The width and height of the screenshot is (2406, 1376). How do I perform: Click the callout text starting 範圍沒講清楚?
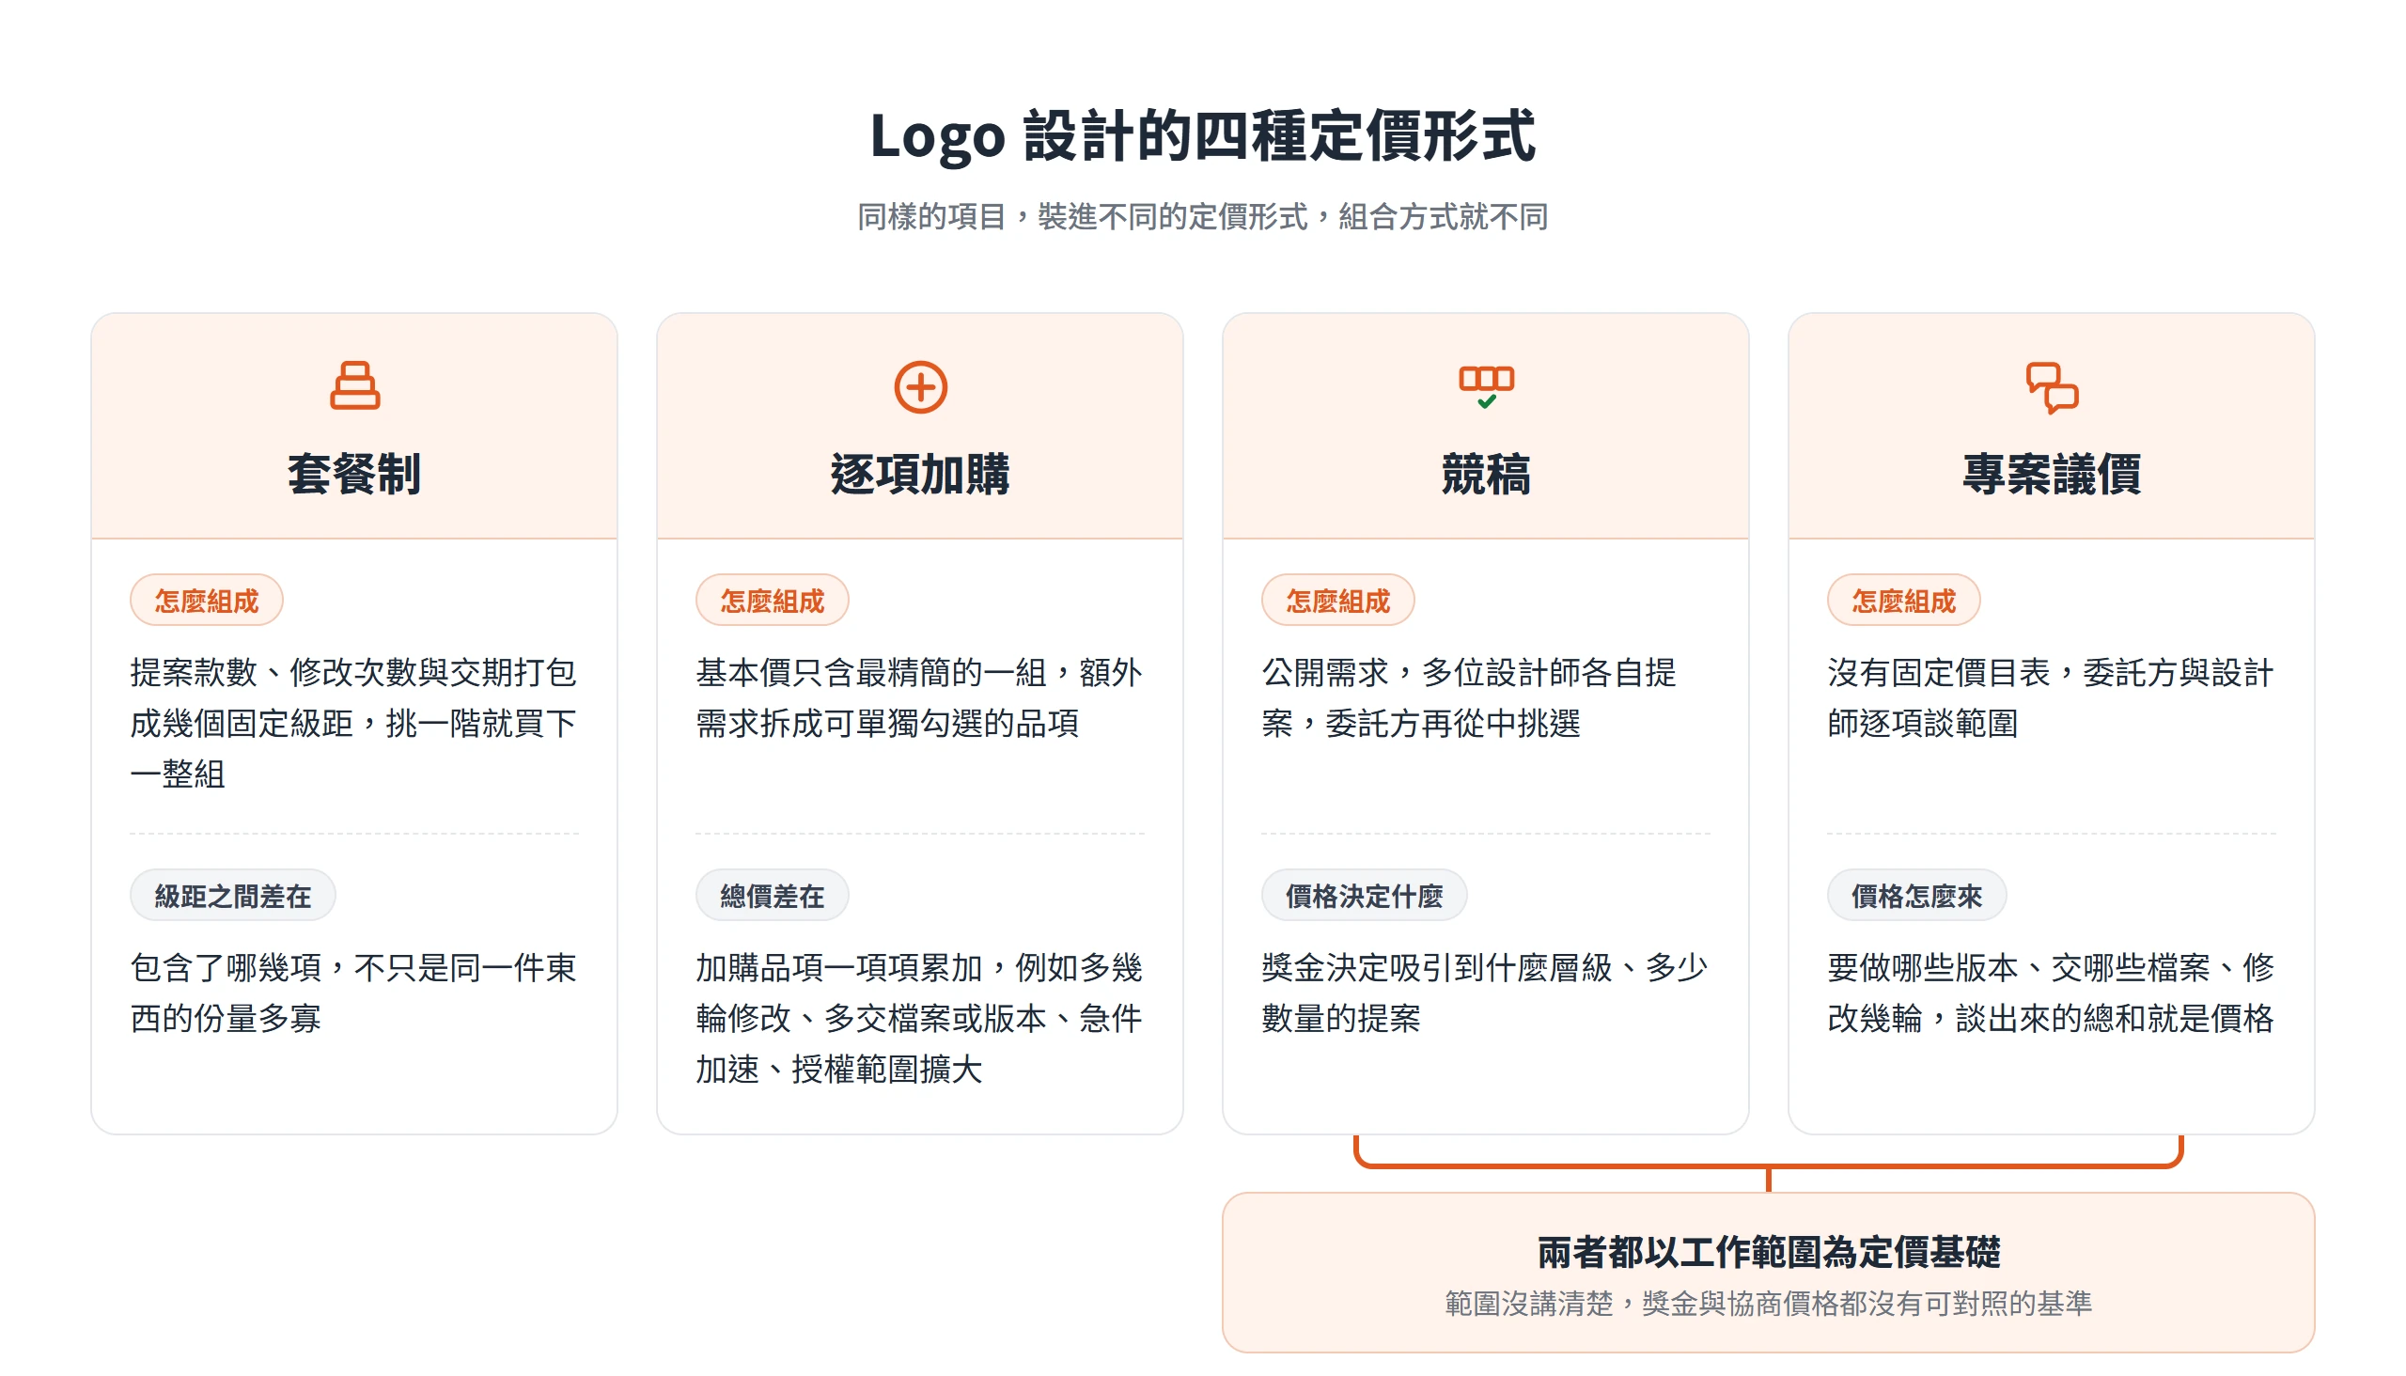coord(1769,1304)
